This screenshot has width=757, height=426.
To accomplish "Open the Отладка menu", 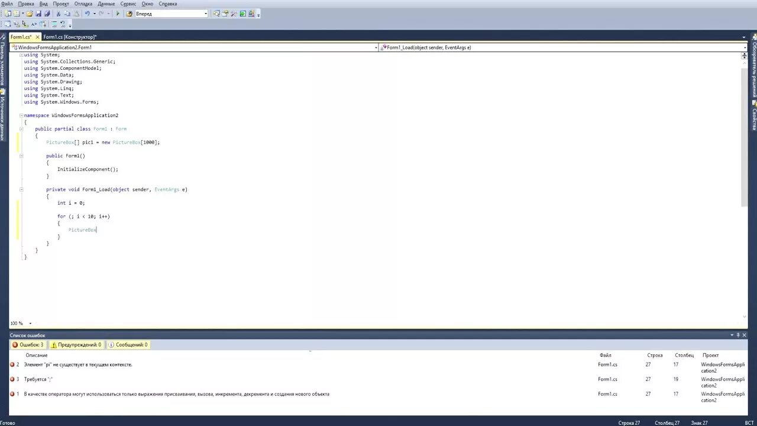I will pyautogui.click(x=83, y=4).
